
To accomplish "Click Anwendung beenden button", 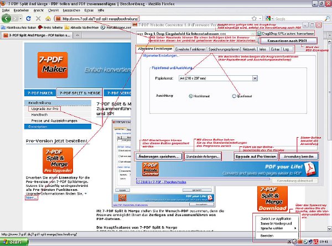I will click(299, 157).
